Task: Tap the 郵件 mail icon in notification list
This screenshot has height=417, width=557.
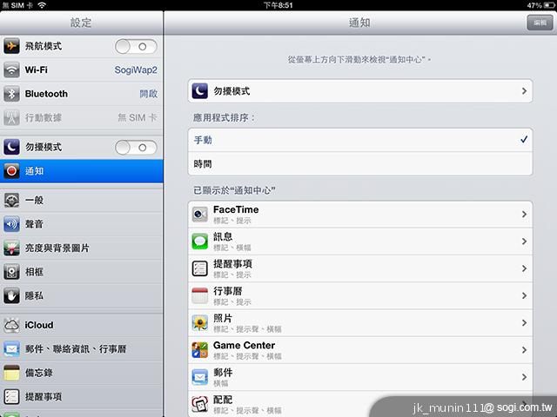Action: [x=200, y=377]
